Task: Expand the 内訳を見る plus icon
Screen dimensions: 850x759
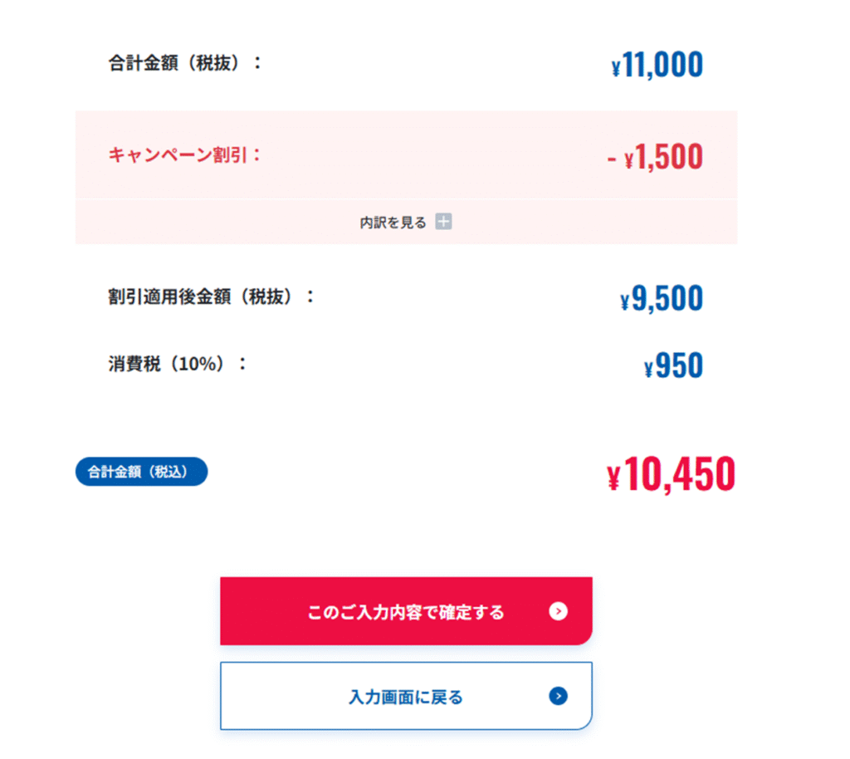Action: pyautogui.click(x=443, y=222)
